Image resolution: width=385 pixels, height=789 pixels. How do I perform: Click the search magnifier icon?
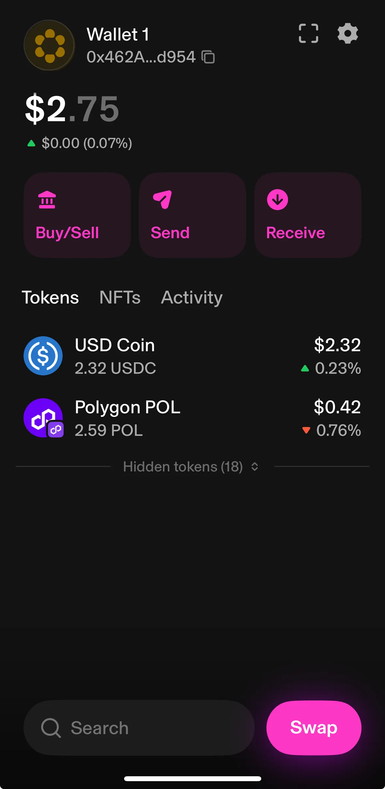click(51, 728)
